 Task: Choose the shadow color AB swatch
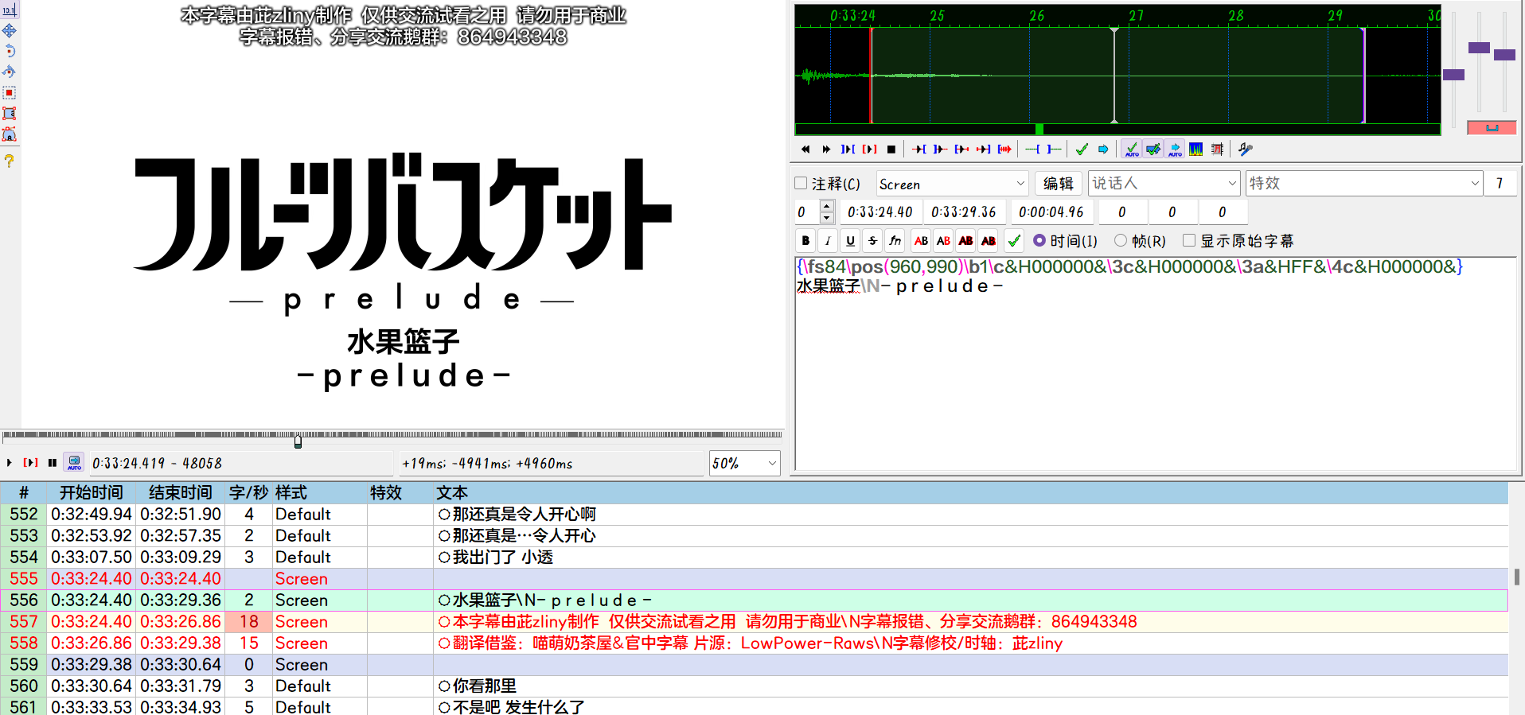(x=989, y=240)
